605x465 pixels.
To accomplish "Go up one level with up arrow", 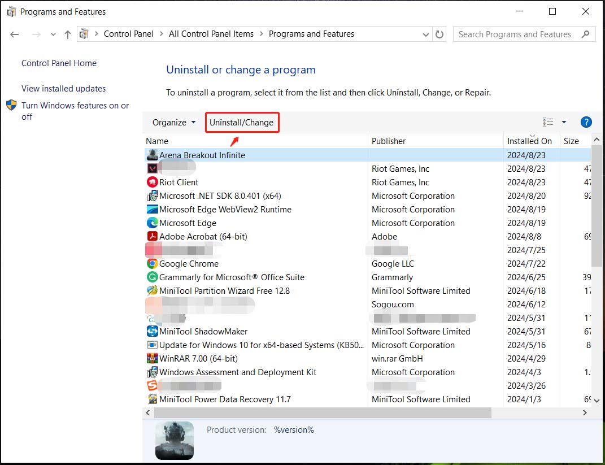I will coord(68,34).
